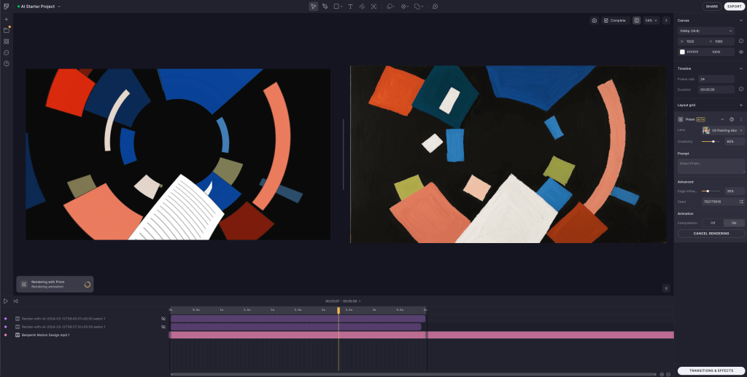The height and width of the screenshot is (377, 747).
Task: Toggle canvas background color visibility eye
Action: (741, 52)
